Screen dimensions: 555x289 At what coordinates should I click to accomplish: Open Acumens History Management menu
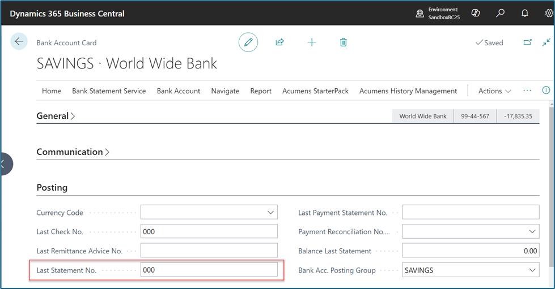[408, 91]
